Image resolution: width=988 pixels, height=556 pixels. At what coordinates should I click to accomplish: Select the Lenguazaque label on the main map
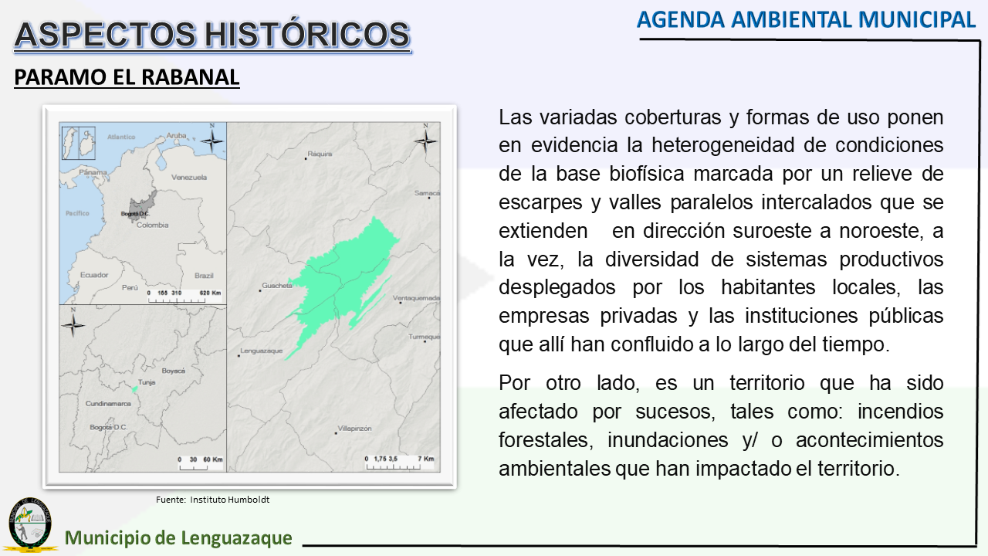[x=262, y=351]
